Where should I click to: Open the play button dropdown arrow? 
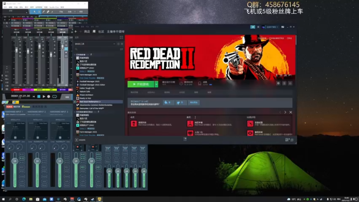point(156,84)
